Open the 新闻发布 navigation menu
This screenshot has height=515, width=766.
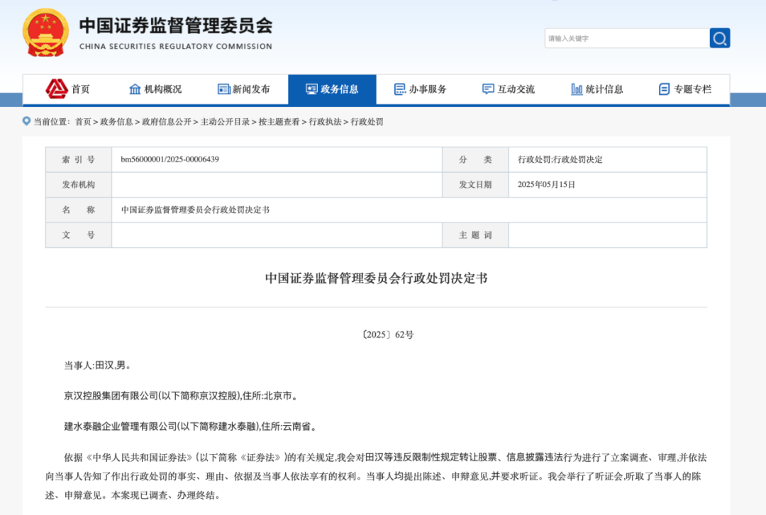tap(251, 89)
